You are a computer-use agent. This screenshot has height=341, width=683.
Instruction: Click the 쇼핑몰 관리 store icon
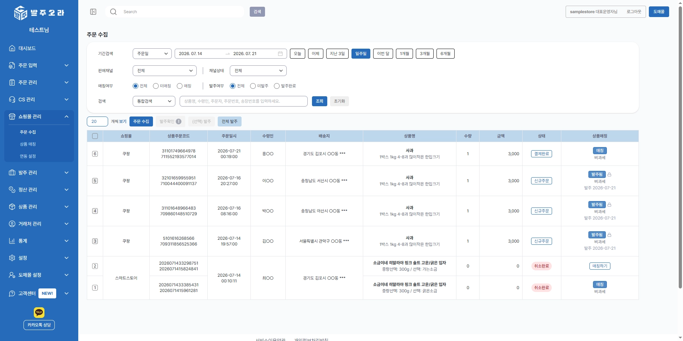(12, 117)
